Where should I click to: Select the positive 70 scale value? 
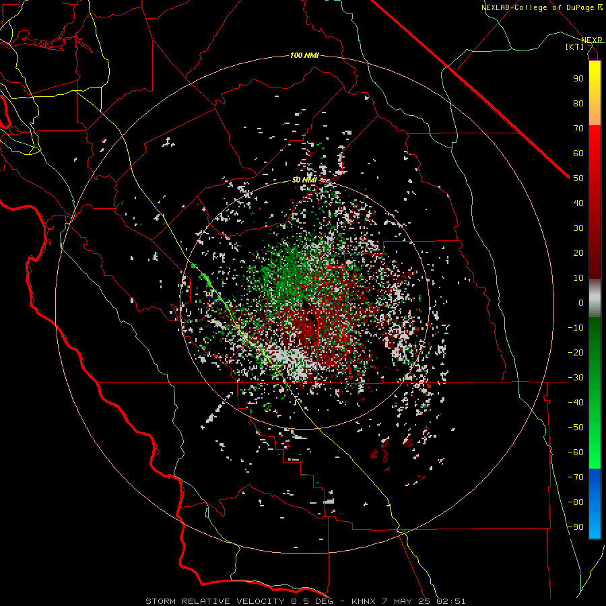coord(578,129)
